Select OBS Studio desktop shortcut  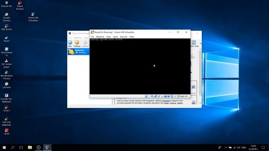pyautogui.click(x=7, y=27)
